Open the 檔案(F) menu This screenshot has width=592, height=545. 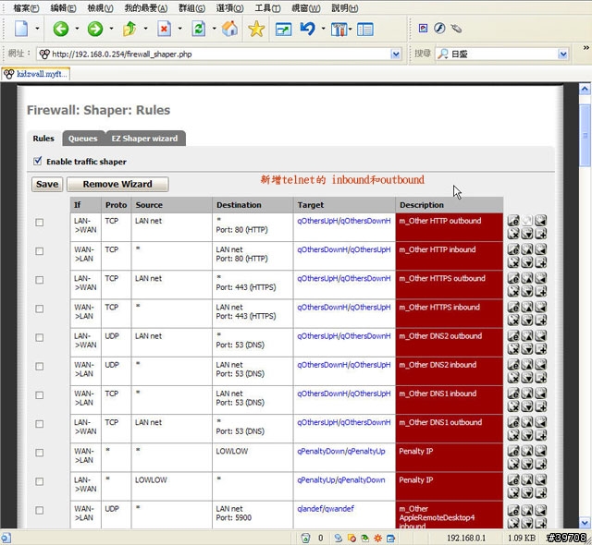coord(26,8)
